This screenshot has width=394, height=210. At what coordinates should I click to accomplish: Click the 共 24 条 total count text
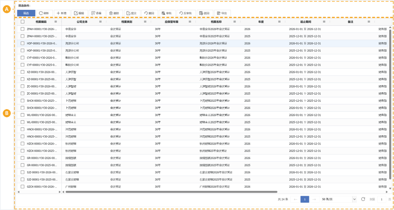[283, 200]
